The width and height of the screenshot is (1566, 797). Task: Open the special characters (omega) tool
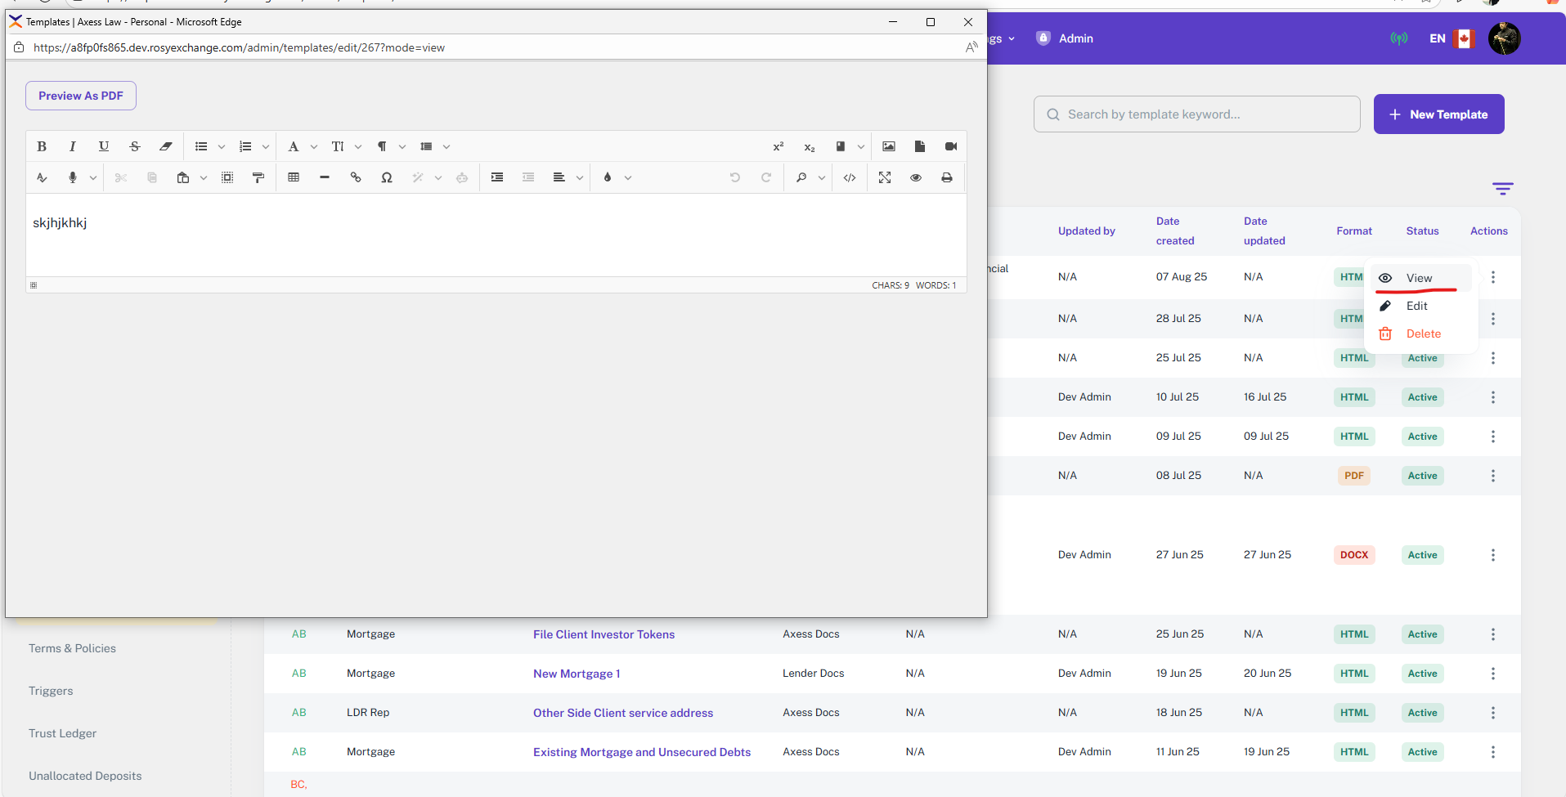point(387,177)
